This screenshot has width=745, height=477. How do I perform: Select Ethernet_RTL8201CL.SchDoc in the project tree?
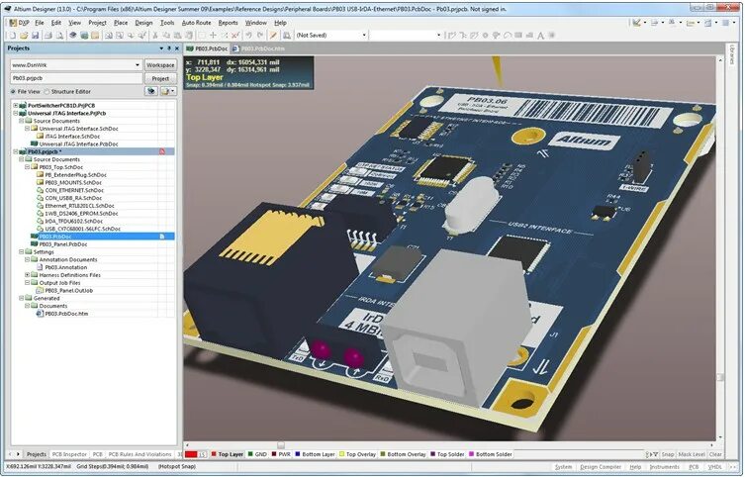pos(79,206)
